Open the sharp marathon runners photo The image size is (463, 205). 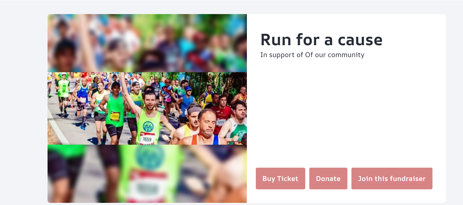point(147,108)
